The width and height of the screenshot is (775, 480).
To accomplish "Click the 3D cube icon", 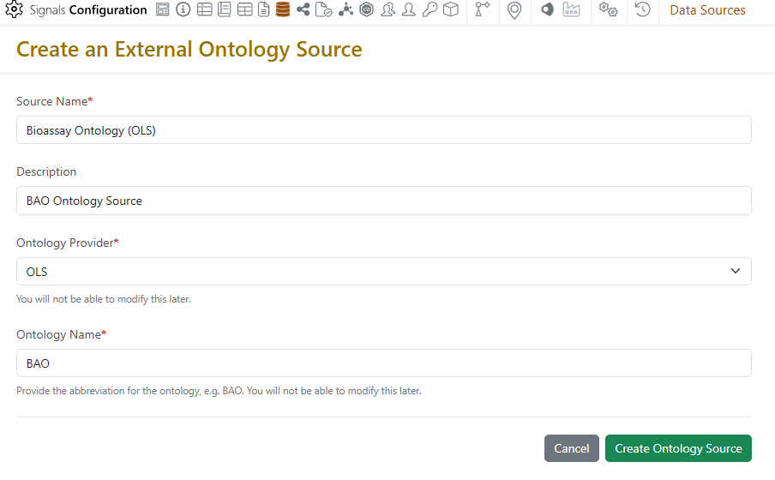I will (x=450, y=10).
